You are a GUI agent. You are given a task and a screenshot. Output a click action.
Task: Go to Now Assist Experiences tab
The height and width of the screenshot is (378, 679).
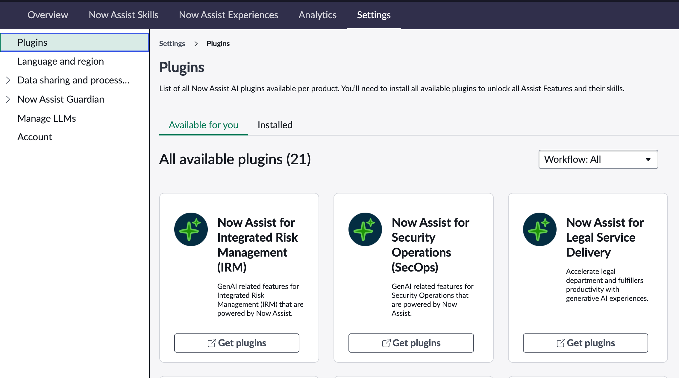[x=228, y=15]
